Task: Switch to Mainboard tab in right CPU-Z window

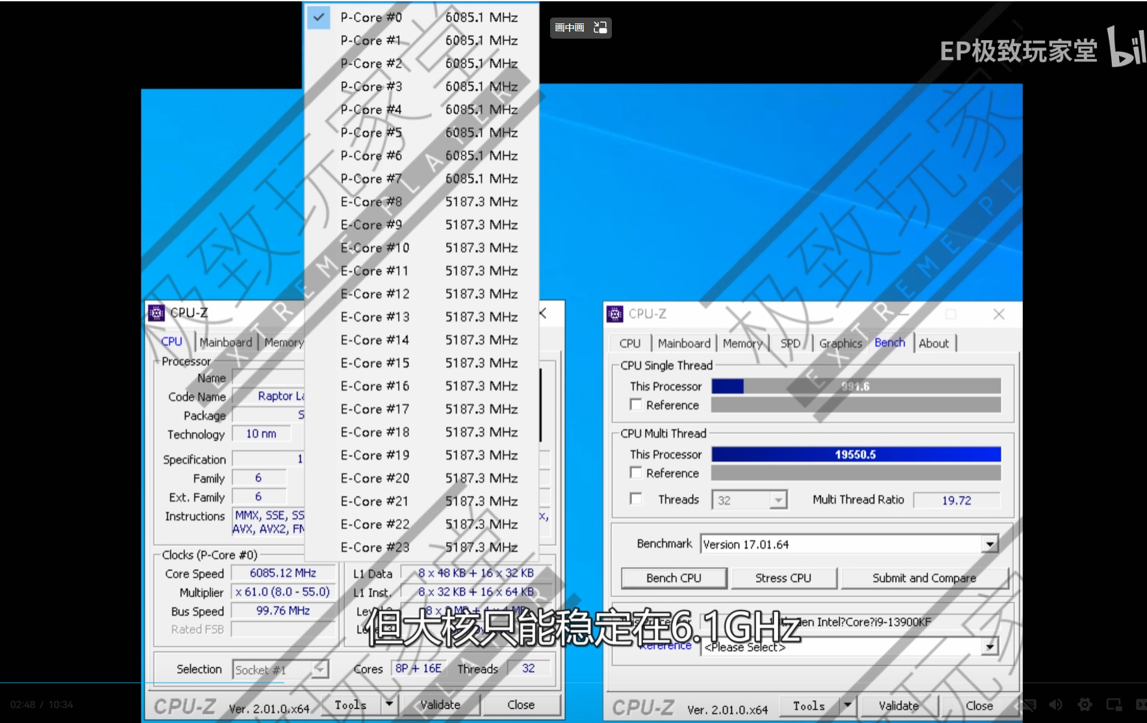Action: click(x=684, y=344)
